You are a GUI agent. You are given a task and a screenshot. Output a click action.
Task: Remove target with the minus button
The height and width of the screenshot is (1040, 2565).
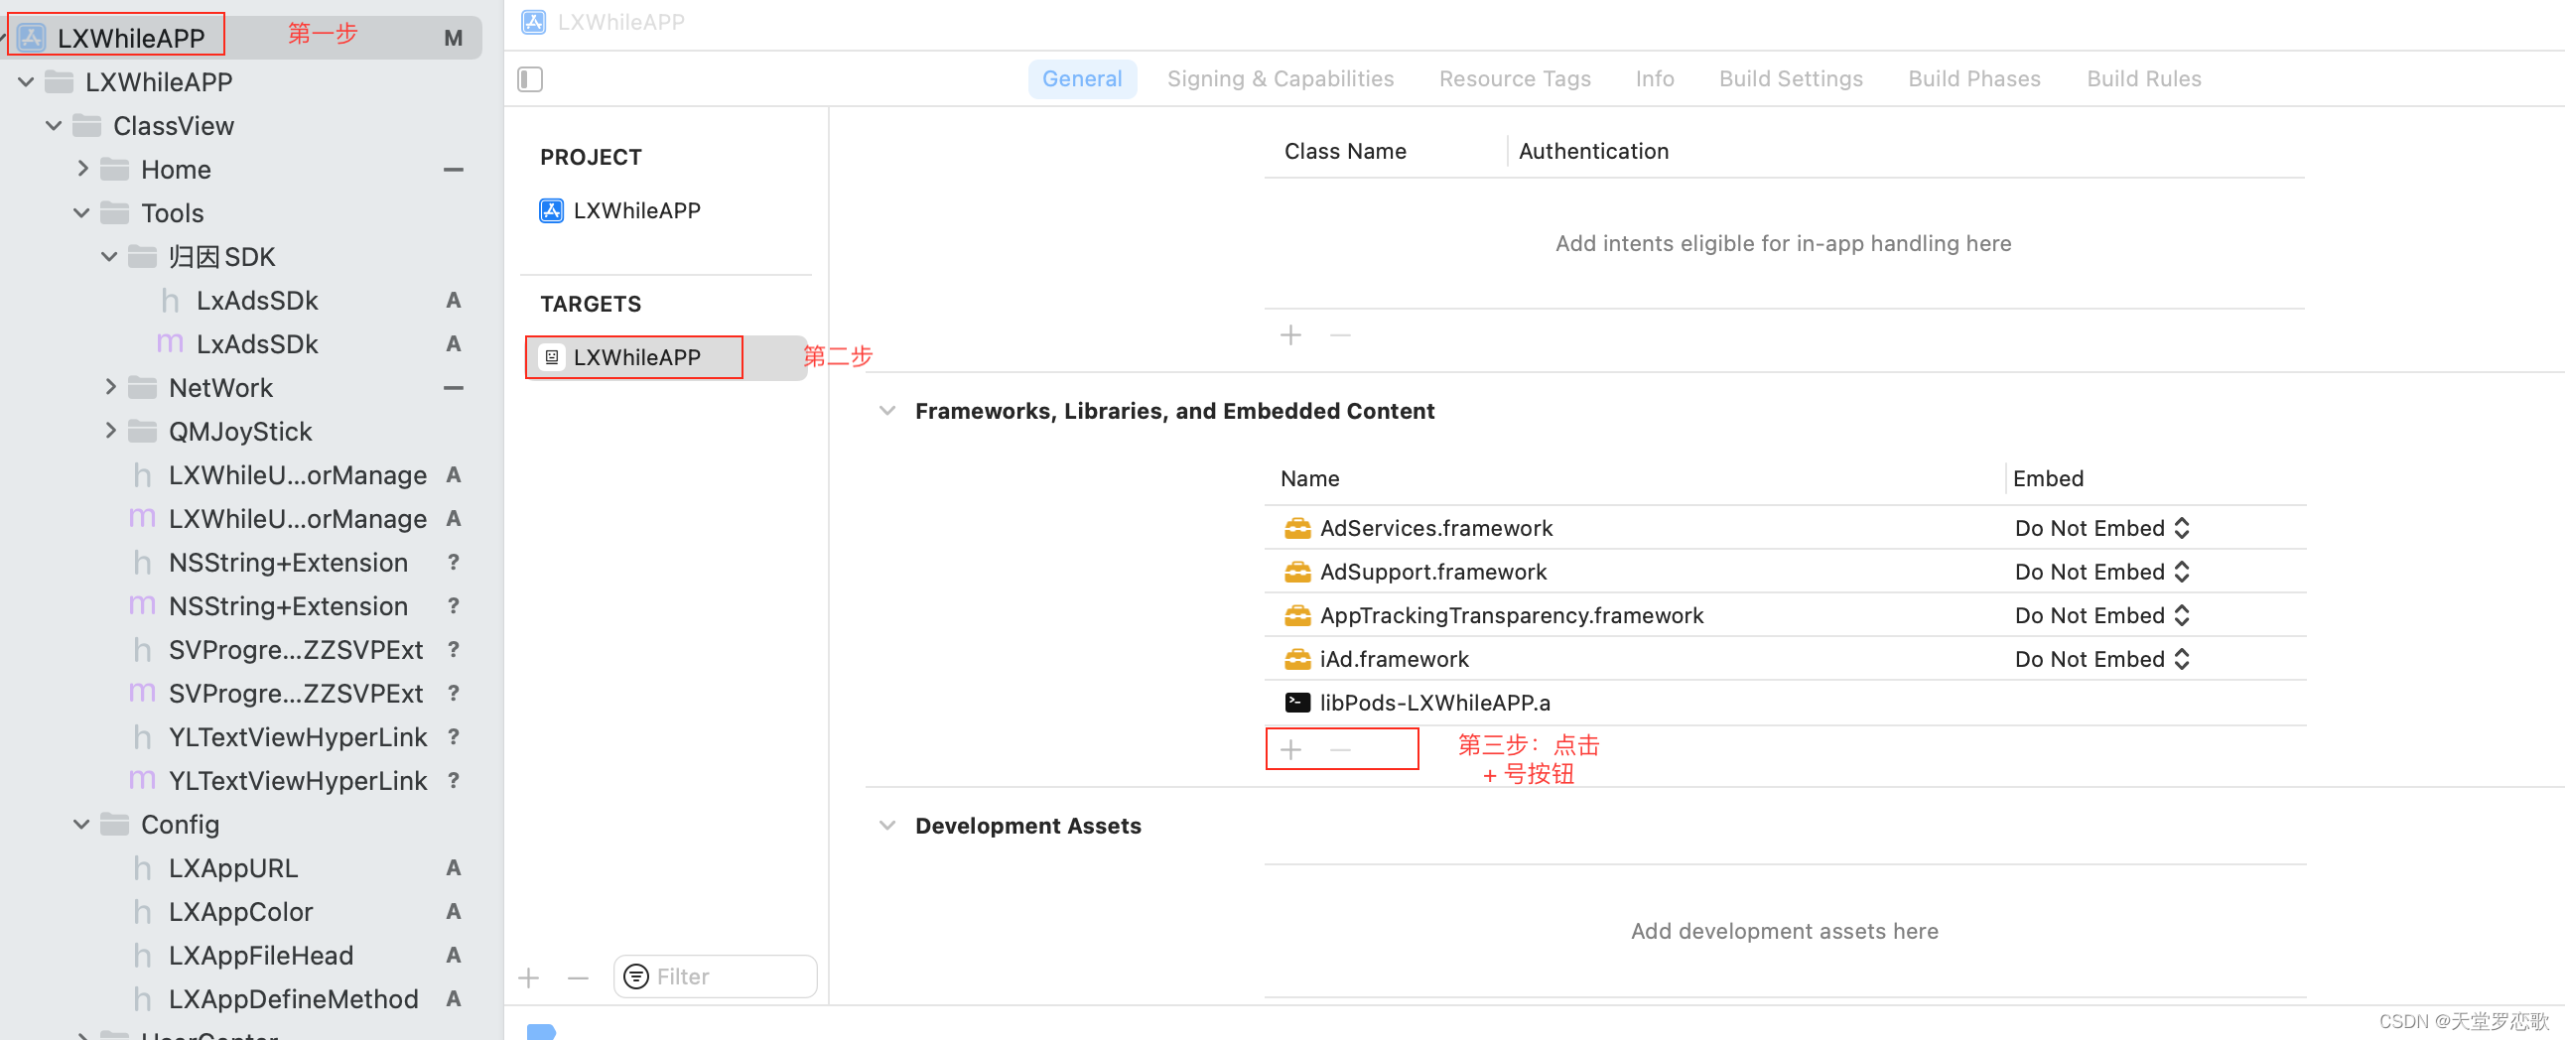(578, 977)
